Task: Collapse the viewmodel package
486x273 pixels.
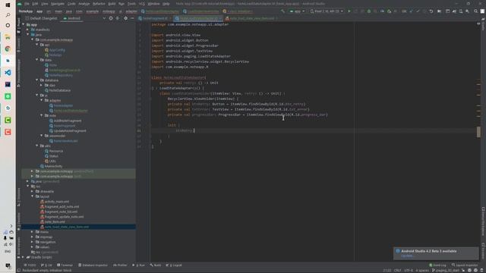Action: (x=42, y=136)
